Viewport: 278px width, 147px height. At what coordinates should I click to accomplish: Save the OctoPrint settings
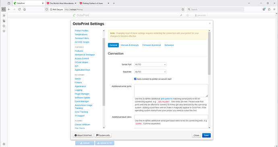click(x=206, y=135)
